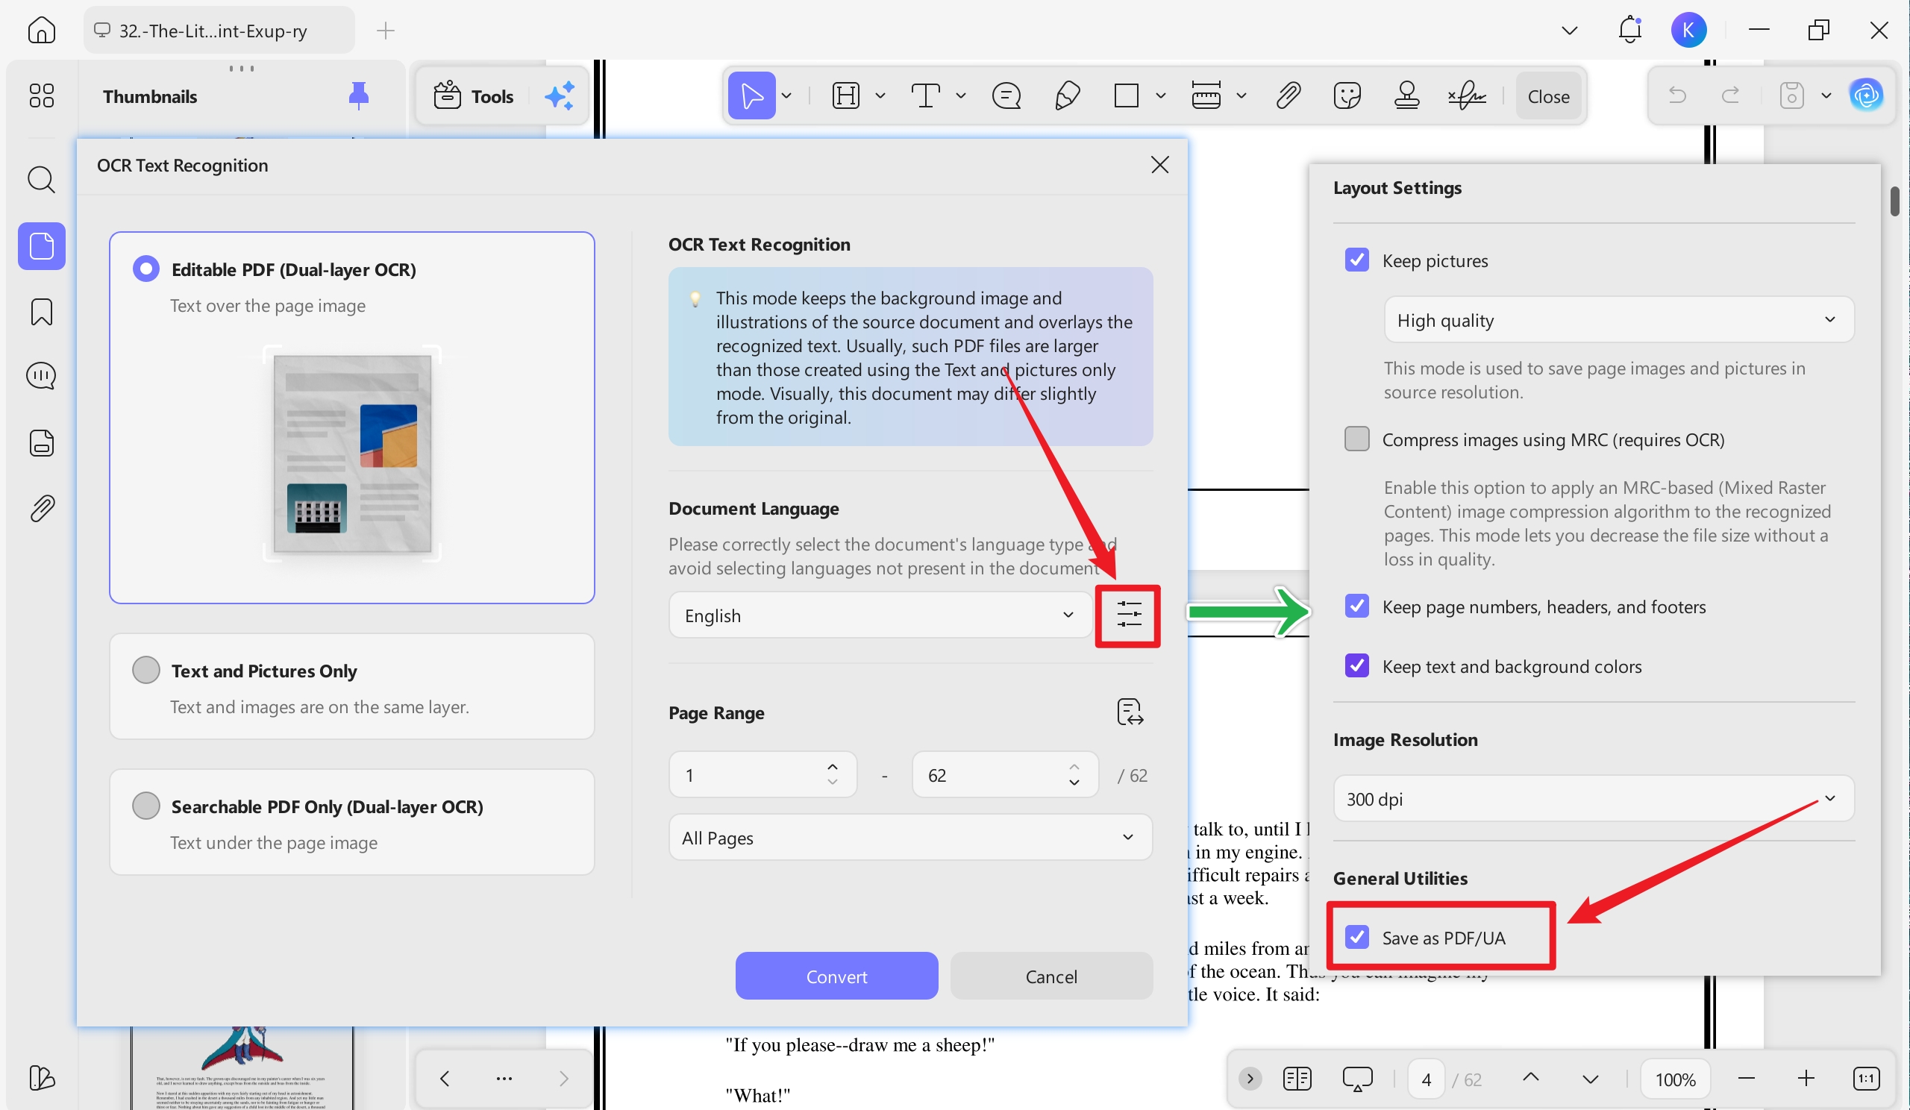The height and width of the screenshot is (1110, 1910).
Task: Select the Highlight text tool
Action: 845,96
